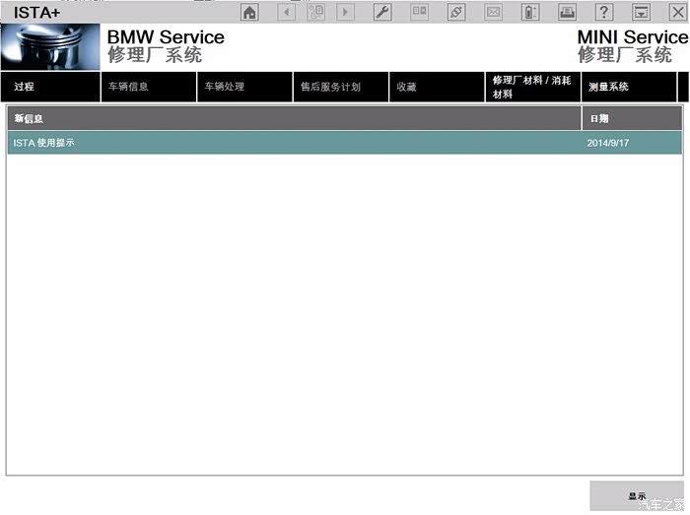This screenshot has height=515, width=690.
Task: Switch to the 车辆信息 tab
Action: 149,87
